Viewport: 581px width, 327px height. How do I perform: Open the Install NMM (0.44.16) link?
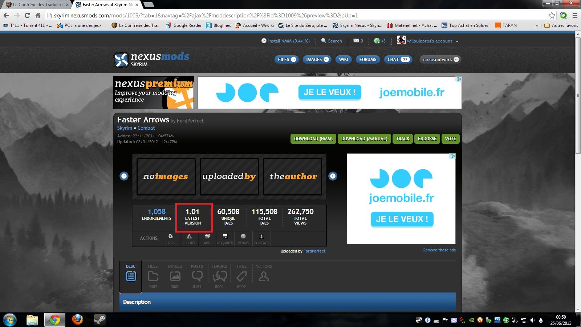[x=285, y=41]
